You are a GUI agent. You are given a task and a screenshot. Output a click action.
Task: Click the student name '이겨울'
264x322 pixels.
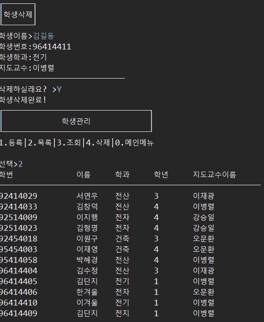pyautogui.click(x=87, y=303)
